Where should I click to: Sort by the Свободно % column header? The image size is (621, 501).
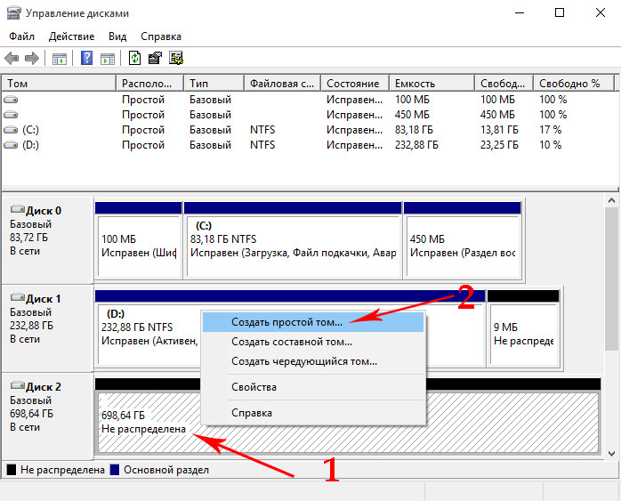574,84
